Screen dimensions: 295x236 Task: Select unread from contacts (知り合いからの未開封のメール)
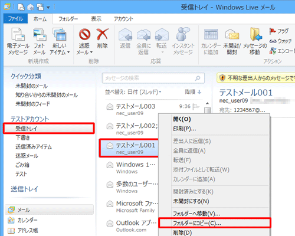click(47, 95)
